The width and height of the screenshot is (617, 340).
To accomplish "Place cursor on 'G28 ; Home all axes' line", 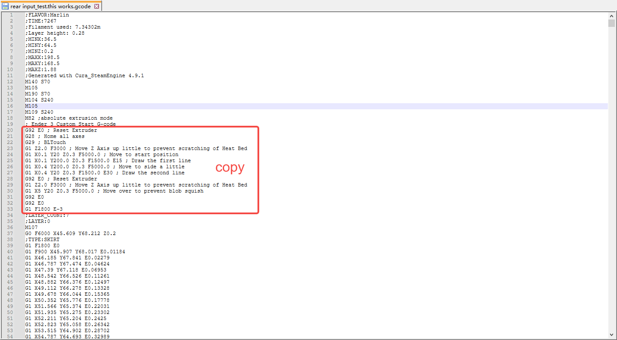I will pos(55,136).
